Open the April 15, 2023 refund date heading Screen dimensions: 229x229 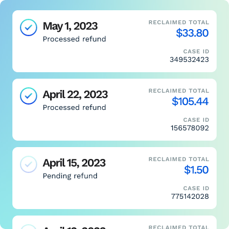click(x=74, y=163)
